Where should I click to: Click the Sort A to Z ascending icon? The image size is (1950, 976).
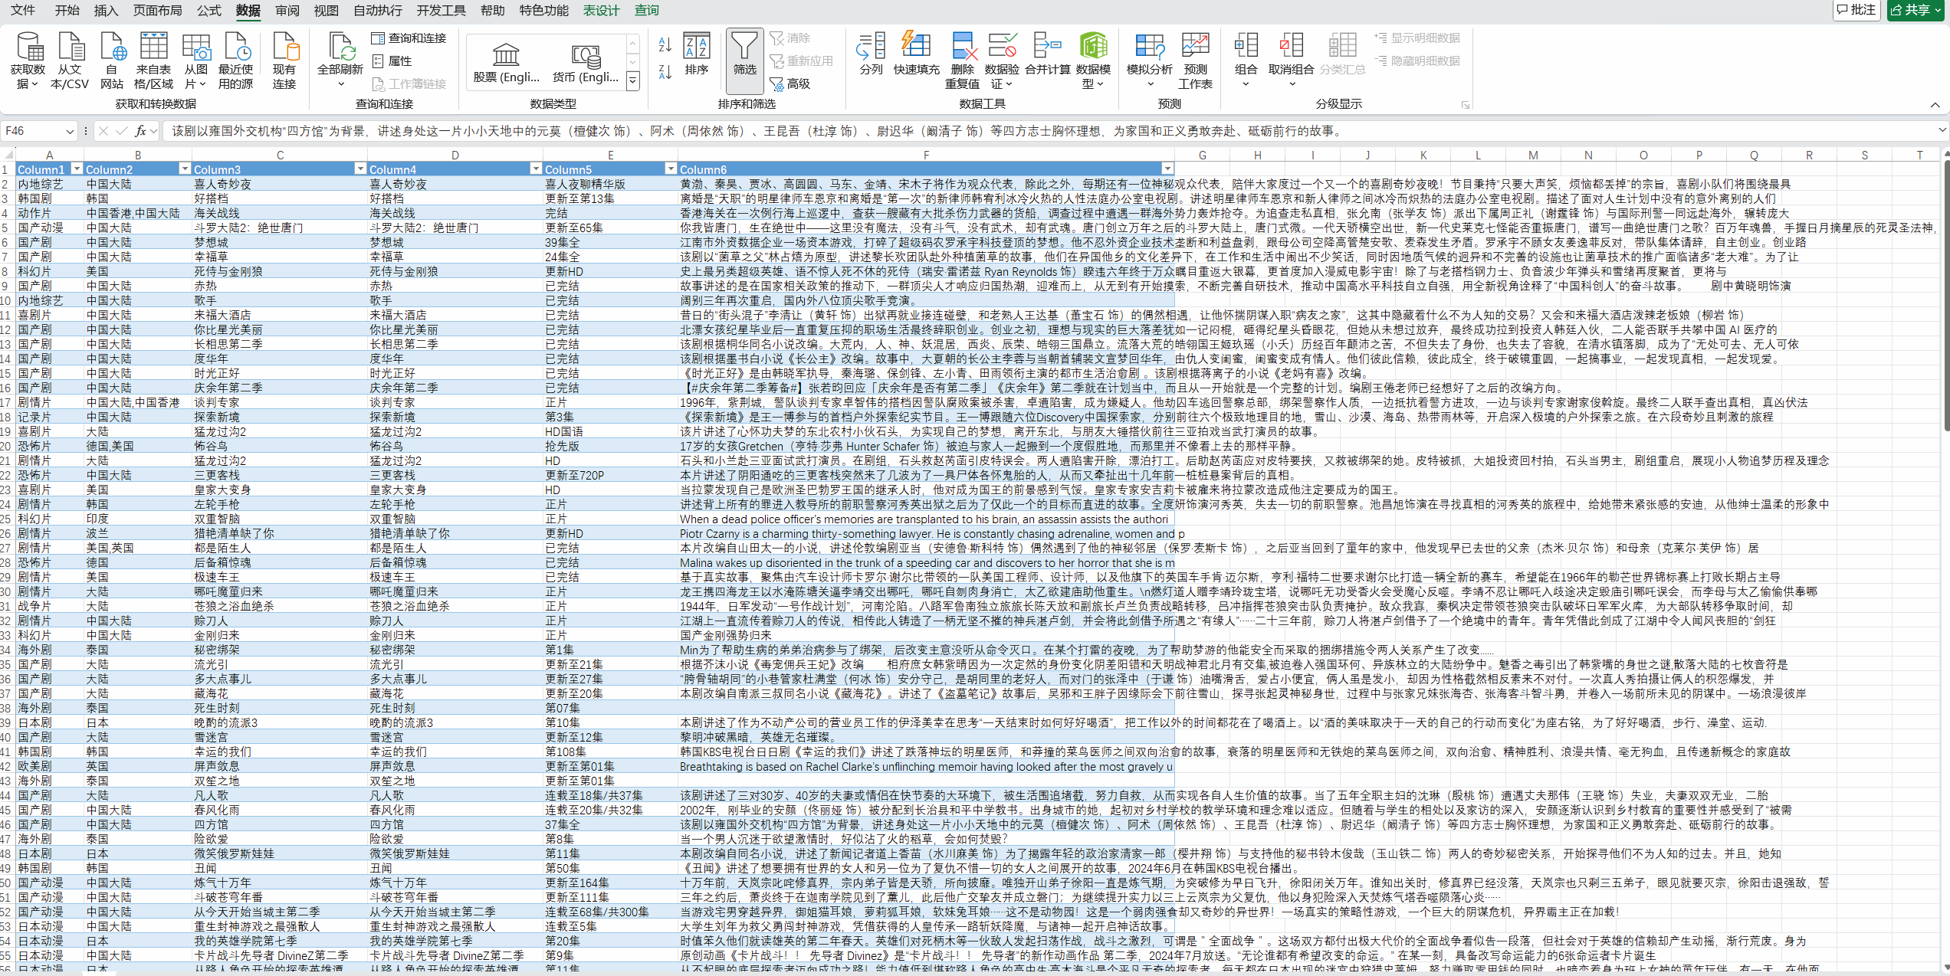click(665, 45)
